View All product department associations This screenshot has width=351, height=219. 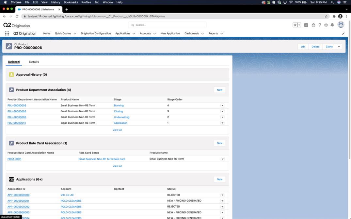click(x=117, y=130)
